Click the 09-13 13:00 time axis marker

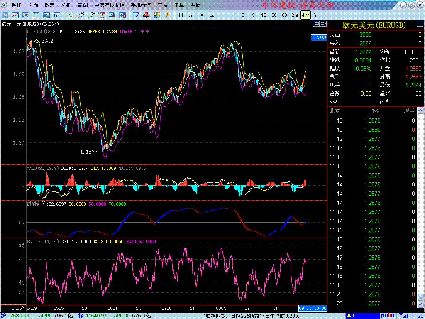(x=313, y=308)
